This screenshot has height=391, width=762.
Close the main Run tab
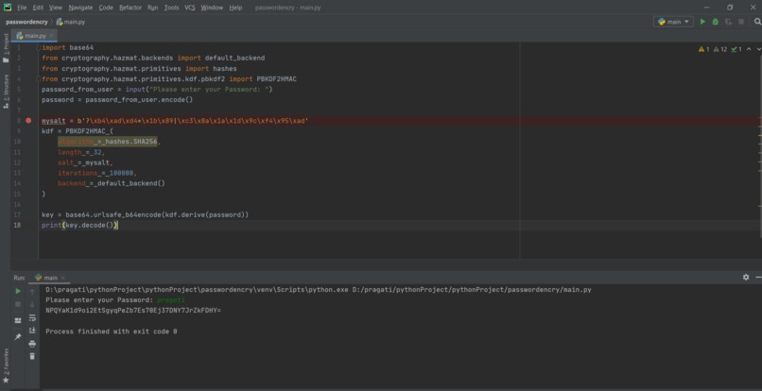tap(63, 278)
